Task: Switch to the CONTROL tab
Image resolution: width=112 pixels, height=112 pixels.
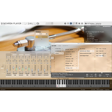Action: [x=33, y=52]
